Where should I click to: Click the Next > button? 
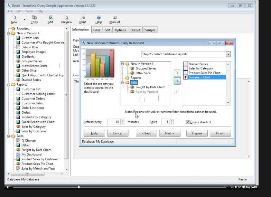pyautogui.click(x=169, y=133)
